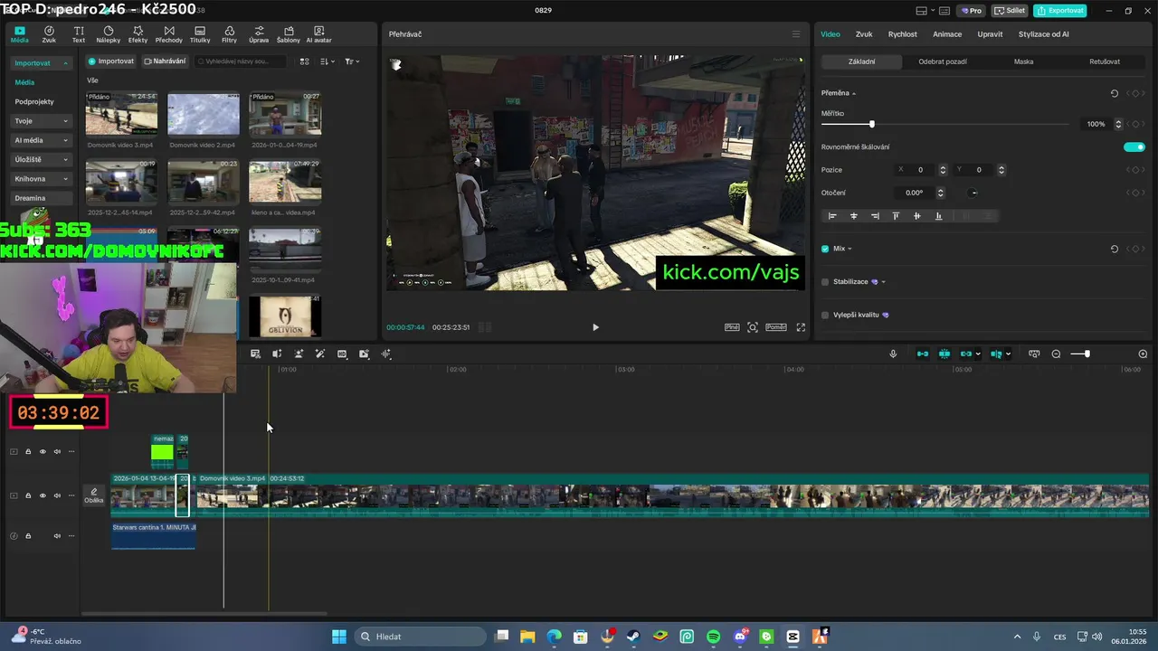The image size is (1158, 651).
Task: Reset the Mix blend settings
Action: (1115, 249)
